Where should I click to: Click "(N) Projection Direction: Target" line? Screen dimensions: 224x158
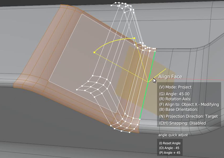coord(188,116)
